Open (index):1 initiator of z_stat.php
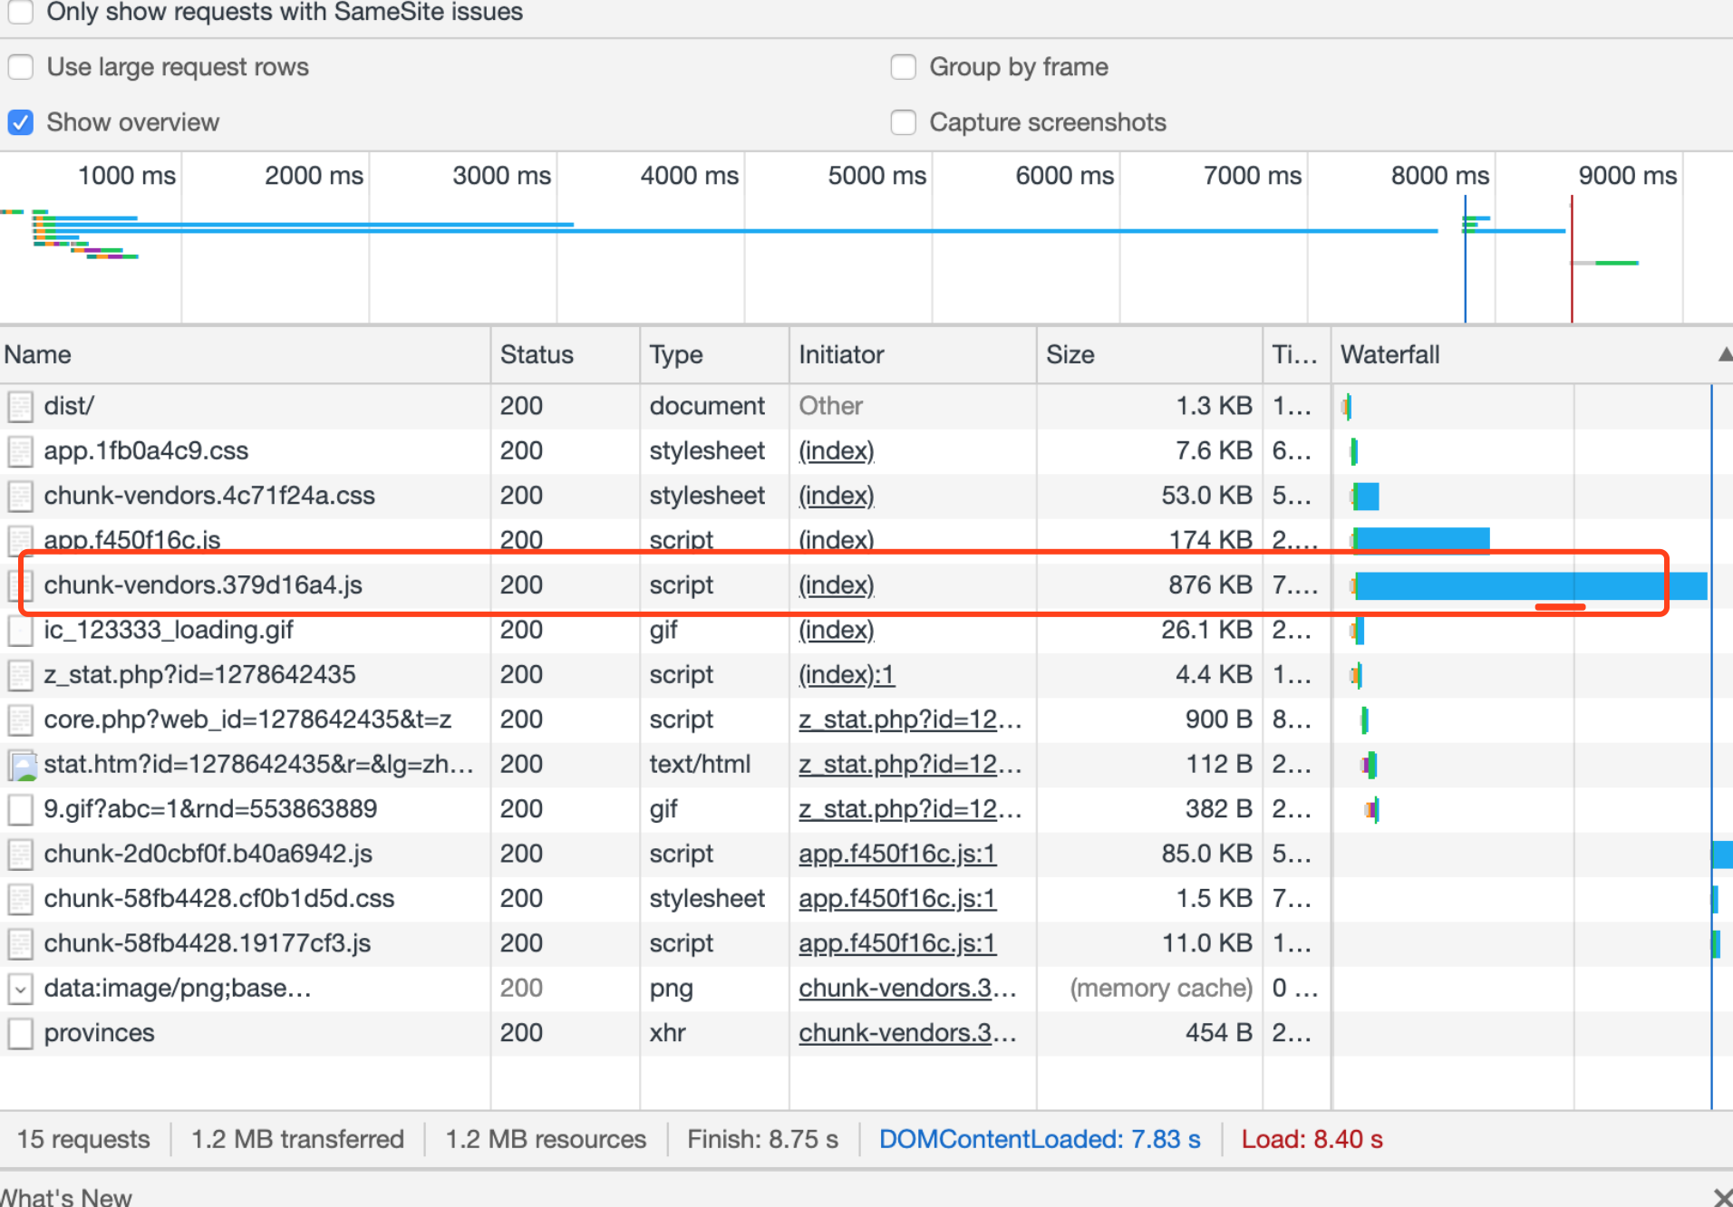 tap(846, 674)
